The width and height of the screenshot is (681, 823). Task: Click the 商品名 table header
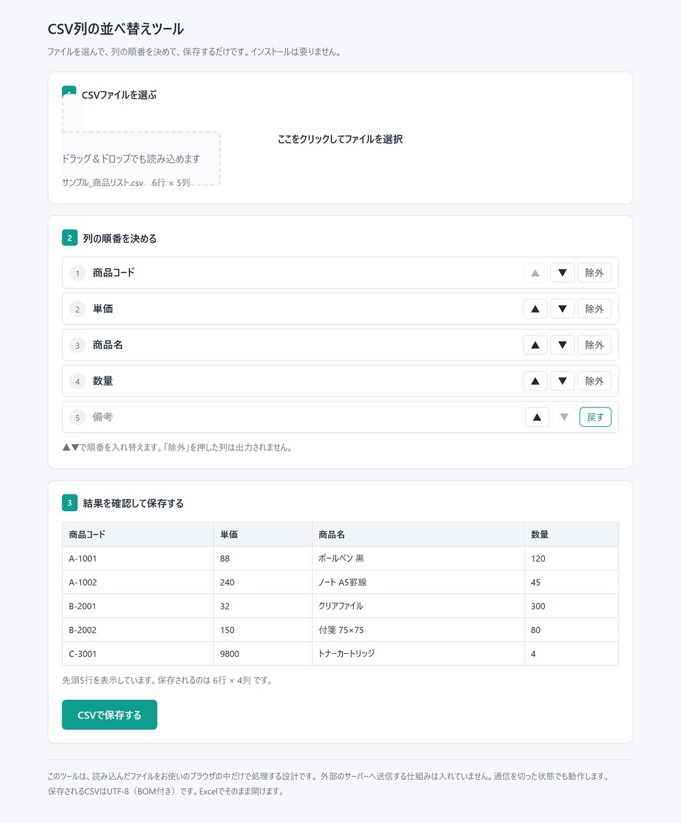click(x=418, y=534)
